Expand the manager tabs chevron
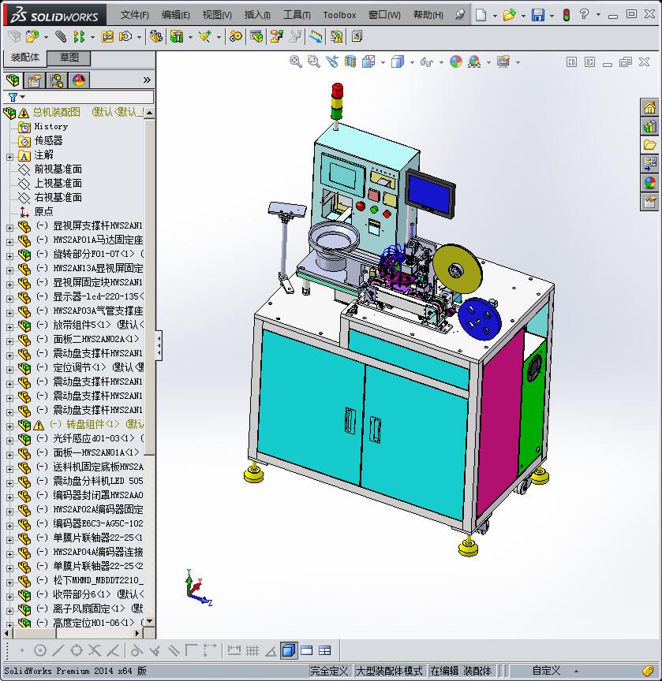The image size is (662, 681). 147,80
